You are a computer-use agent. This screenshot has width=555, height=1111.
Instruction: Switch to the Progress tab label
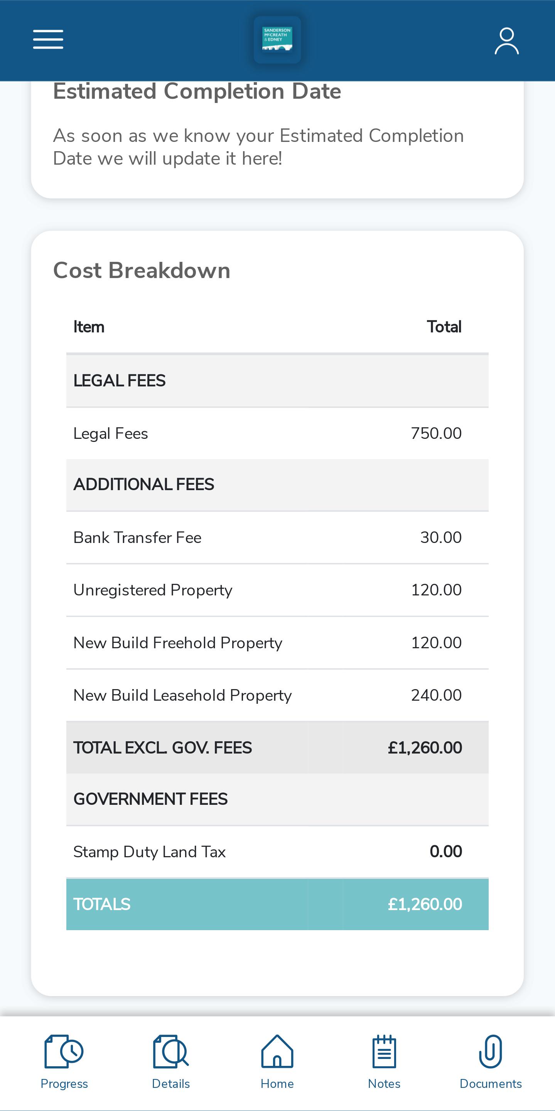pos(64,1084)
